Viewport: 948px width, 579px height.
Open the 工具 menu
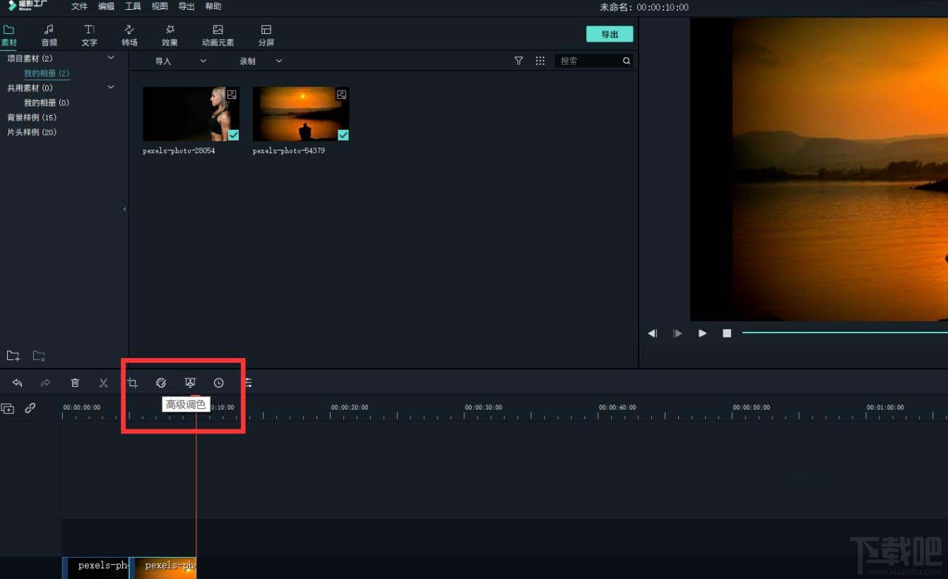[133, 6]
